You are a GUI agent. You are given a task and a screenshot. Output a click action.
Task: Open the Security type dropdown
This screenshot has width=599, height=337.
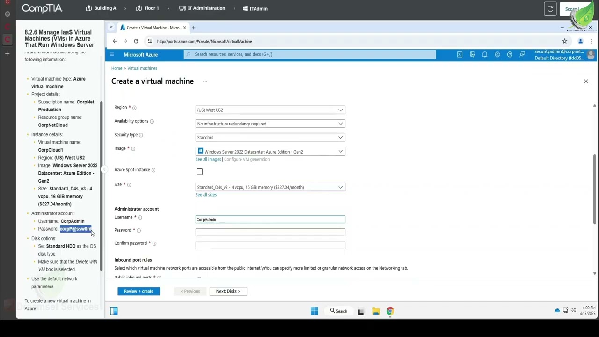pos(270,137)
